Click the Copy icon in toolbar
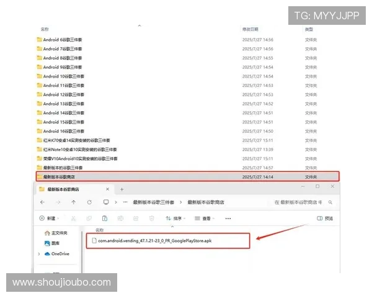 click(x=89, y=219)
